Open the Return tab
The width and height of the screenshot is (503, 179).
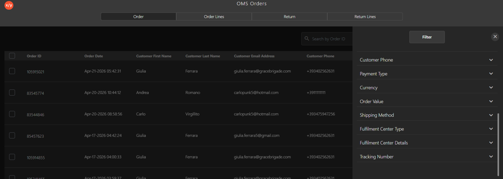(289, 17)
